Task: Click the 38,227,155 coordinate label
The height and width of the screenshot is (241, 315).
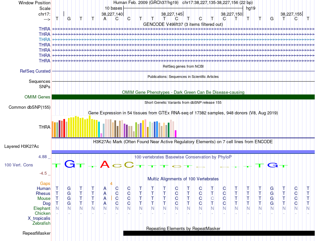Action: click(x=291, y=14)
